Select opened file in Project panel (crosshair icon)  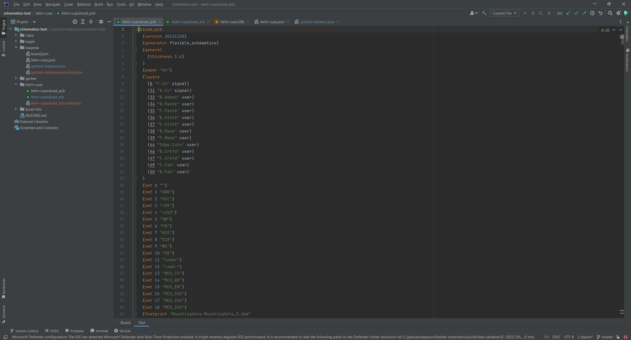(75, 22)
